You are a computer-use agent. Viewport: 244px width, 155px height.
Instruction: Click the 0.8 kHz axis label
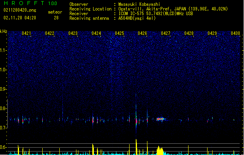click(x=3, y=108)
